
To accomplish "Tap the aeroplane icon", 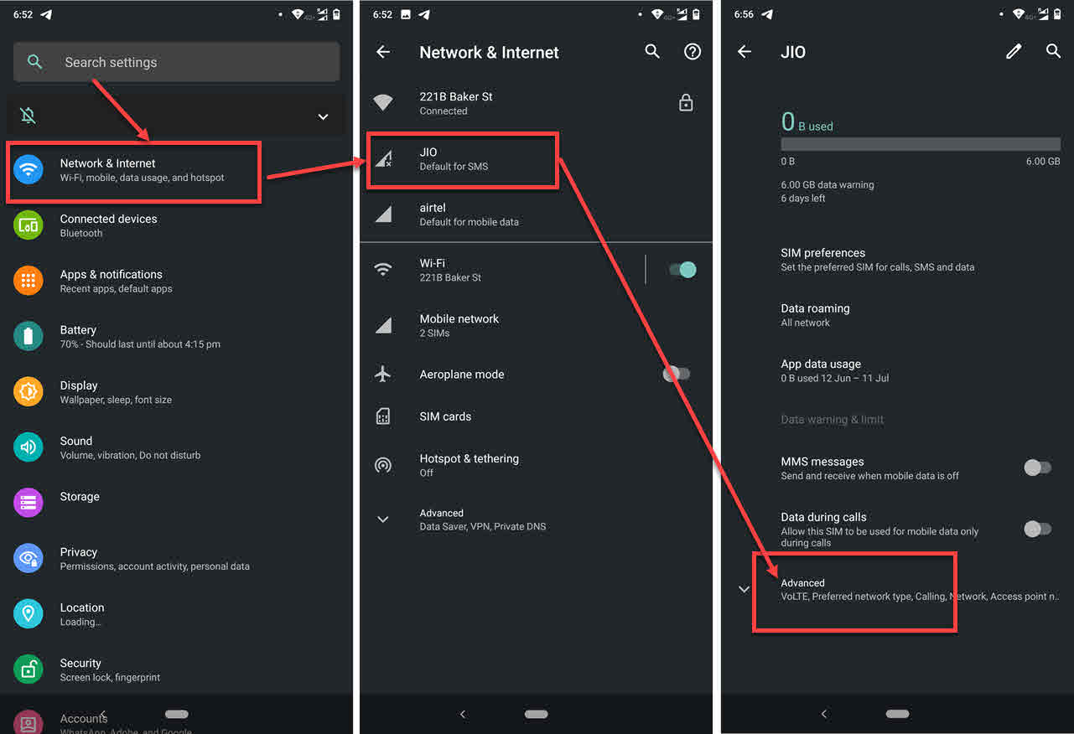I will [383, 374].
